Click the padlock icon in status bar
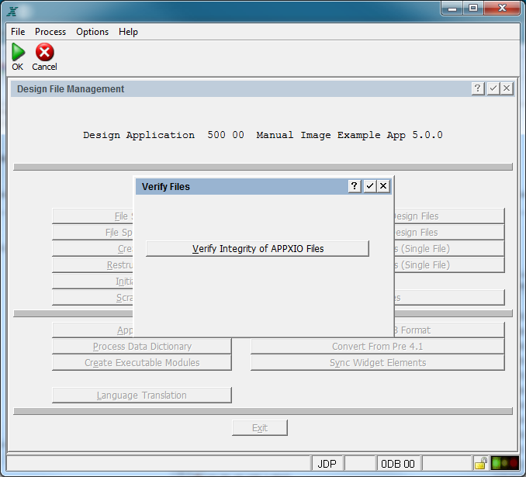526x477 pixels. [481, 464]
